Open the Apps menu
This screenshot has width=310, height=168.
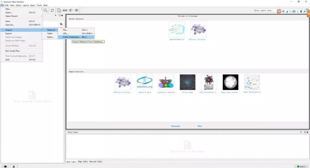[x=32, y=5]
